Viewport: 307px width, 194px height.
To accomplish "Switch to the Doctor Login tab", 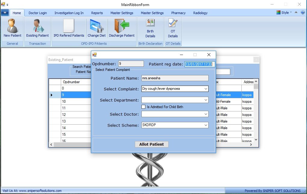I will 38,13.
